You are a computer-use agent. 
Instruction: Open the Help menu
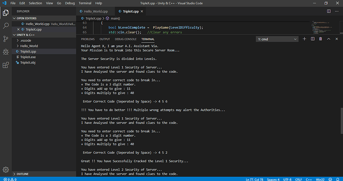(x=98, y=3)
